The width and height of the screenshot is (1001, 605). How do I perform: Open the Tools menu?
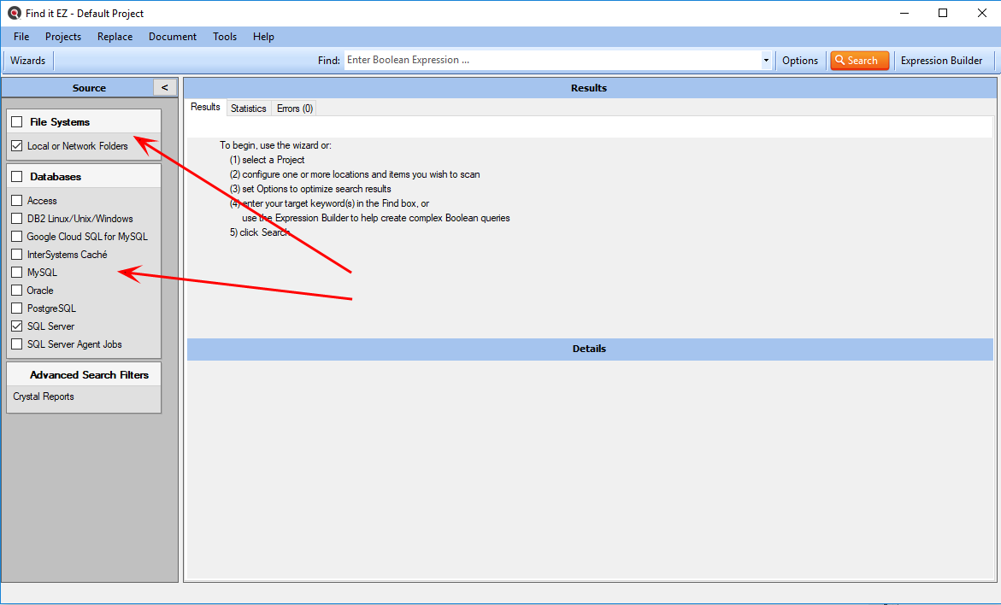225,37
